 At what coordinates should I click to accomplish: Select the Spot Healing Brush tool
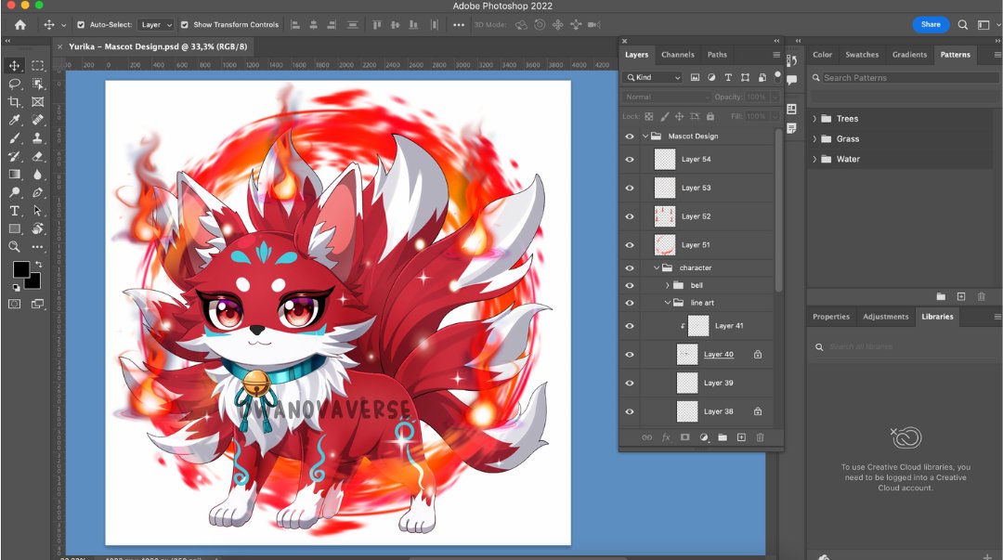[38, 120]
